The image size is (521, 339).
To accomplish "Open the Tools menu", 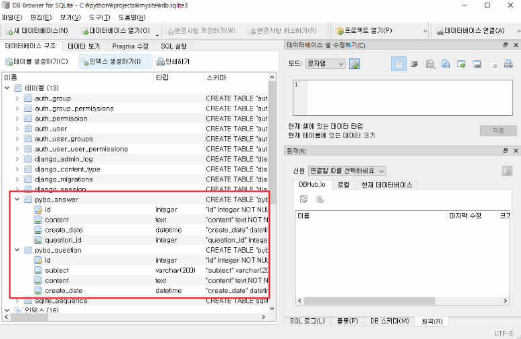I will point(99,17).
